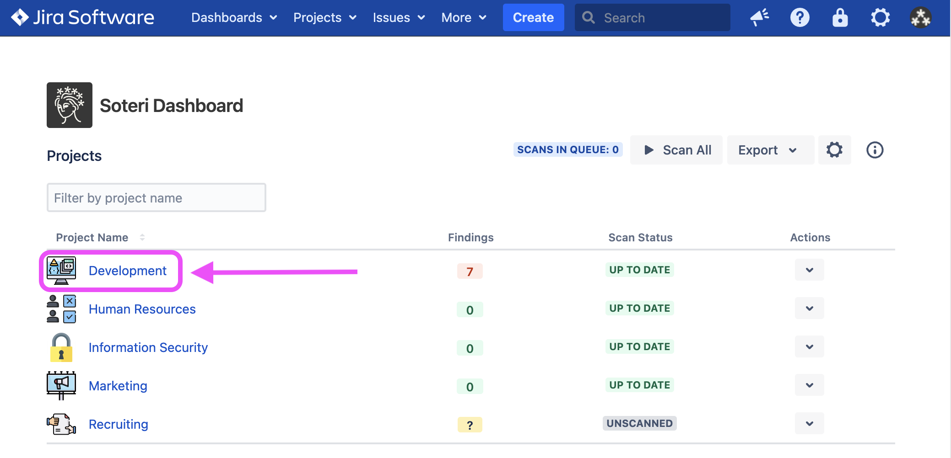This screenshot has height=458, width=951.
Task: Expand actions for the Marketing project
Action: [x=809, y=385]
